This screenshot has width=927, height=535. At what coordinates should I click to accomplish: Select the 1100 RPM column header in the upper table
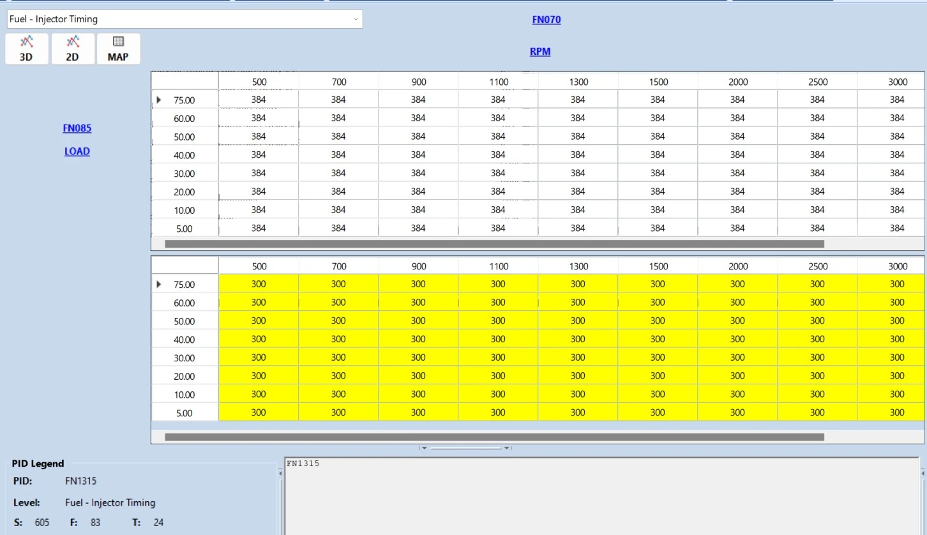coord(498,82)
